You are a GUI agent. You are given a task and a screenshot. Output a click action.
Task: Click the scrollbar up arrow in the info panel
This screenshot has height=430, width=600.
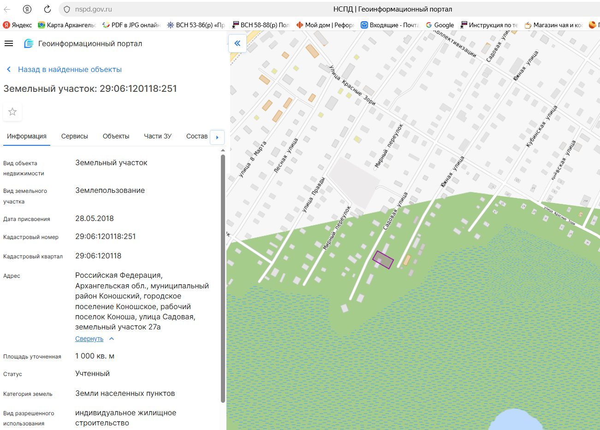click(223, 150)
